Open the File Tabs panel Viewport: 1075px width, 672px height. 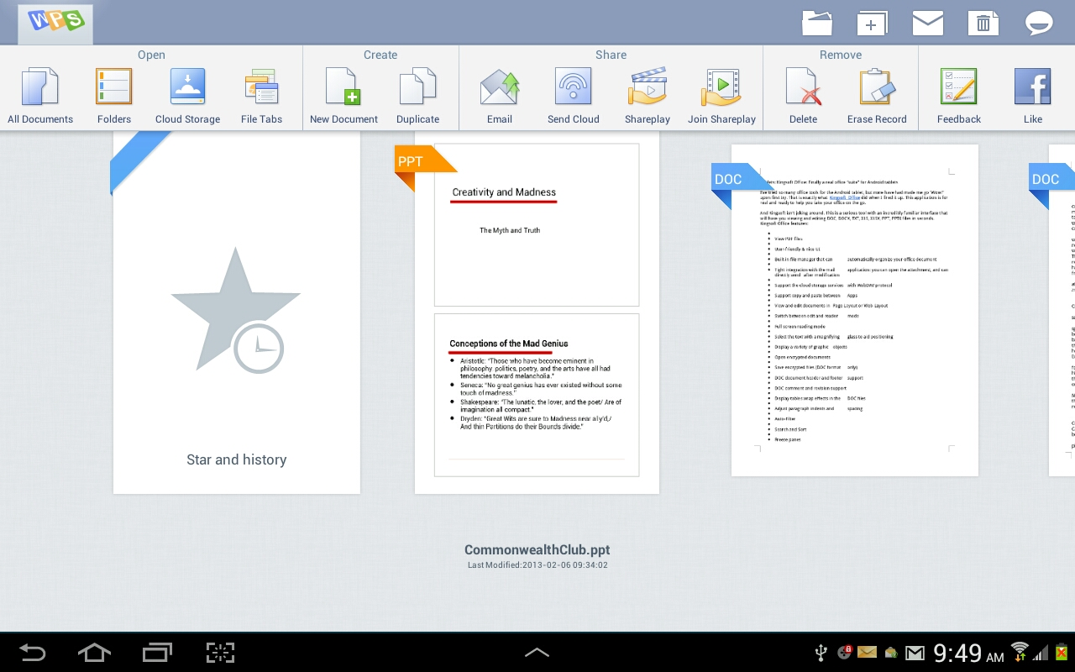click(x=261, y=92)
